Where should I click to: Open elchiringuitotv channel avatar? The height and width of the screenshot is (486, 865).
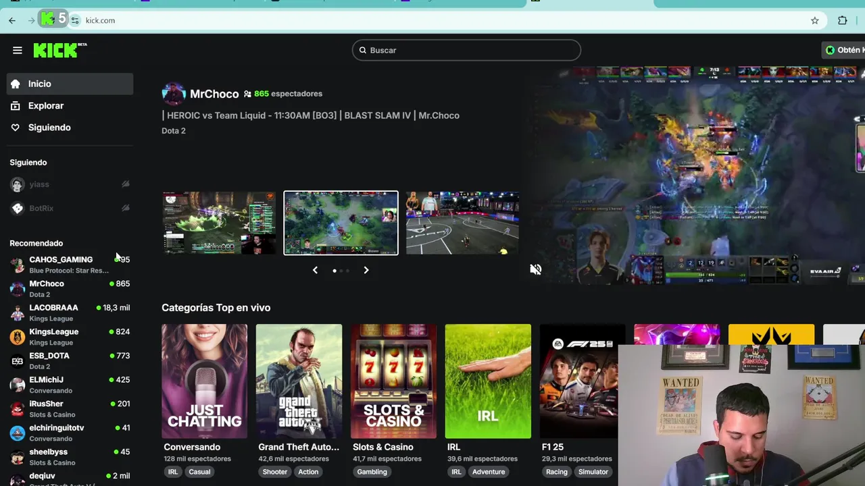[18, 433]
